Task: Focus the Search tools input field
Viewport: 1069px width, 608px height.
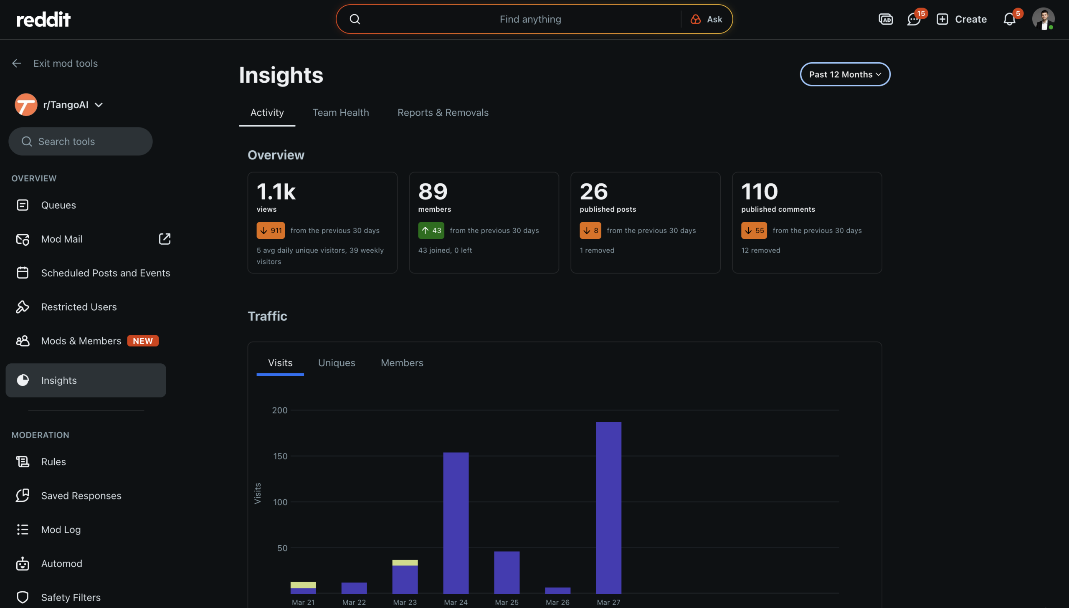Action: (x=81, y=142)
